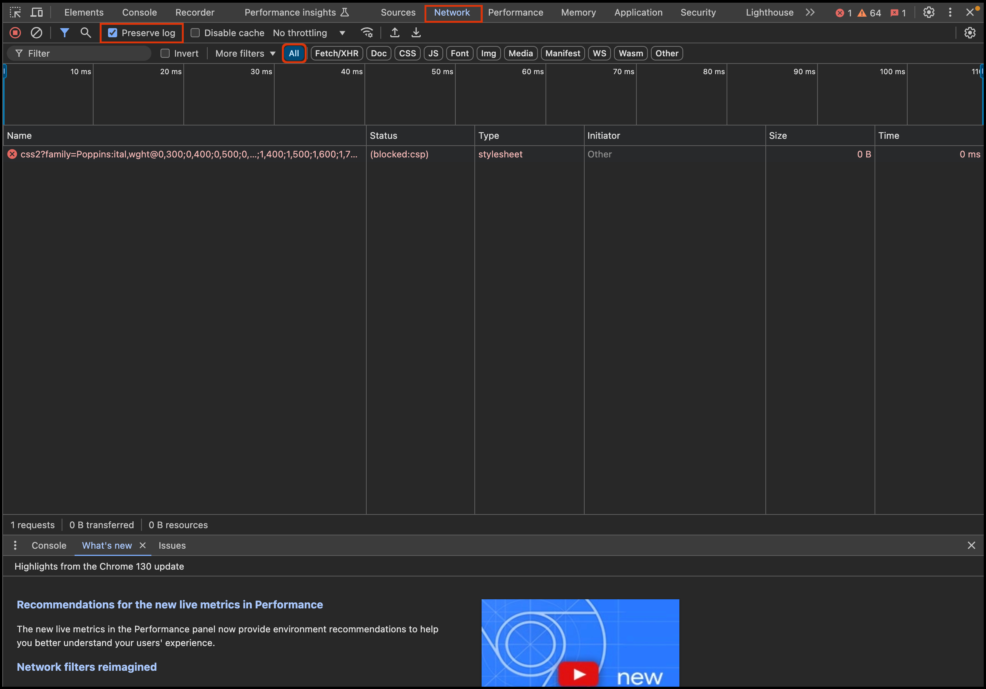Filter requests by Fetch/XHR

tap(336, 53)
